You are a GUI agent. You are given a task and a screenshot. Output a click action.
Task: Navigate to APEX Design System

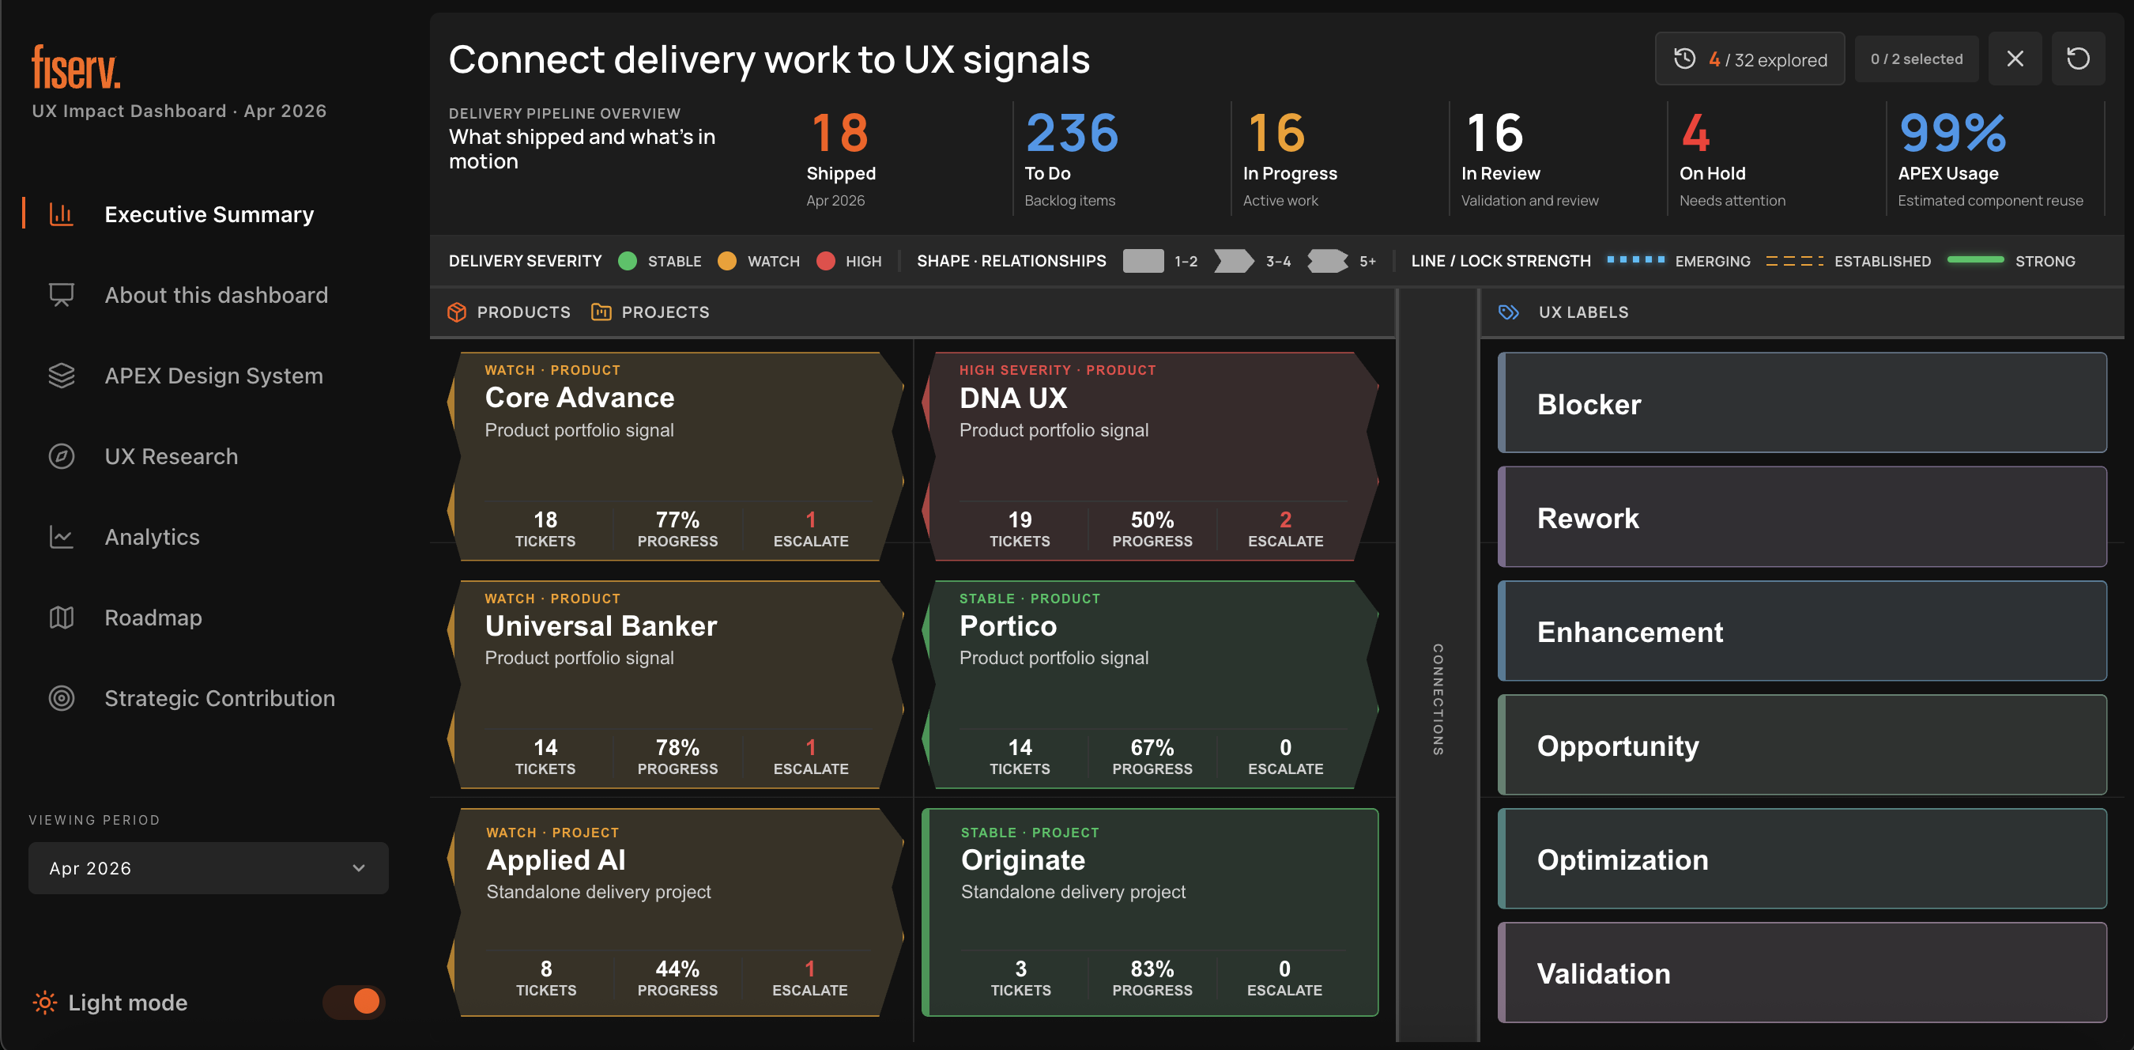pos(213,376)
